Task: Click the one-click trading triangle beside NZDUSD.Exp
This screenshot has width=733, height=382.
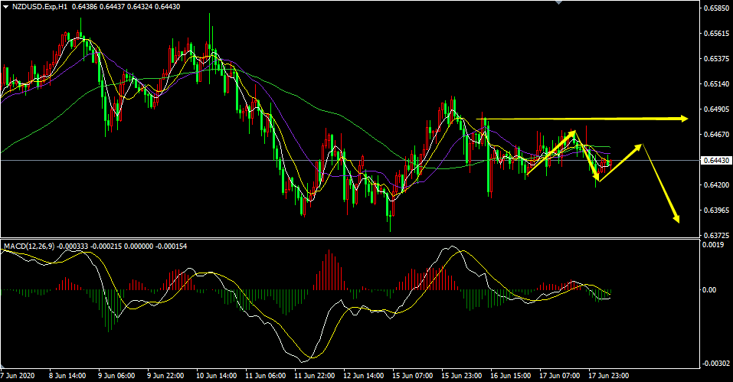Action: [6, 8]
